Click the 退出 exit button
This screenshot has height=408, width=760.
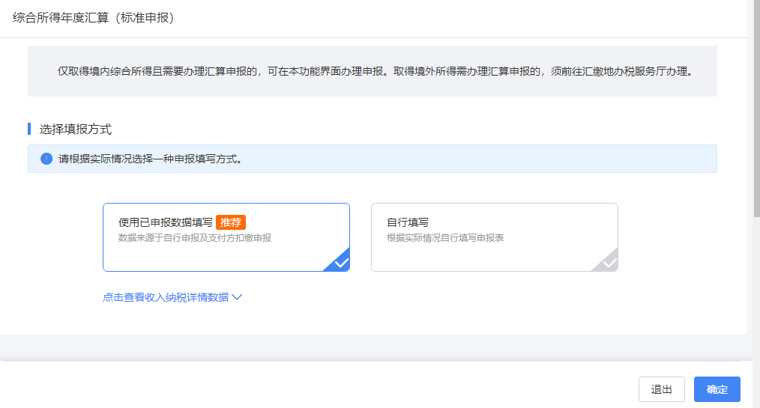point(662,389)
